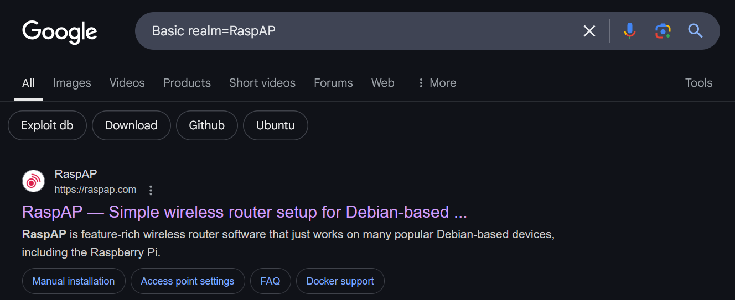
Task: Switch to the Products tab
Action: 187,83
